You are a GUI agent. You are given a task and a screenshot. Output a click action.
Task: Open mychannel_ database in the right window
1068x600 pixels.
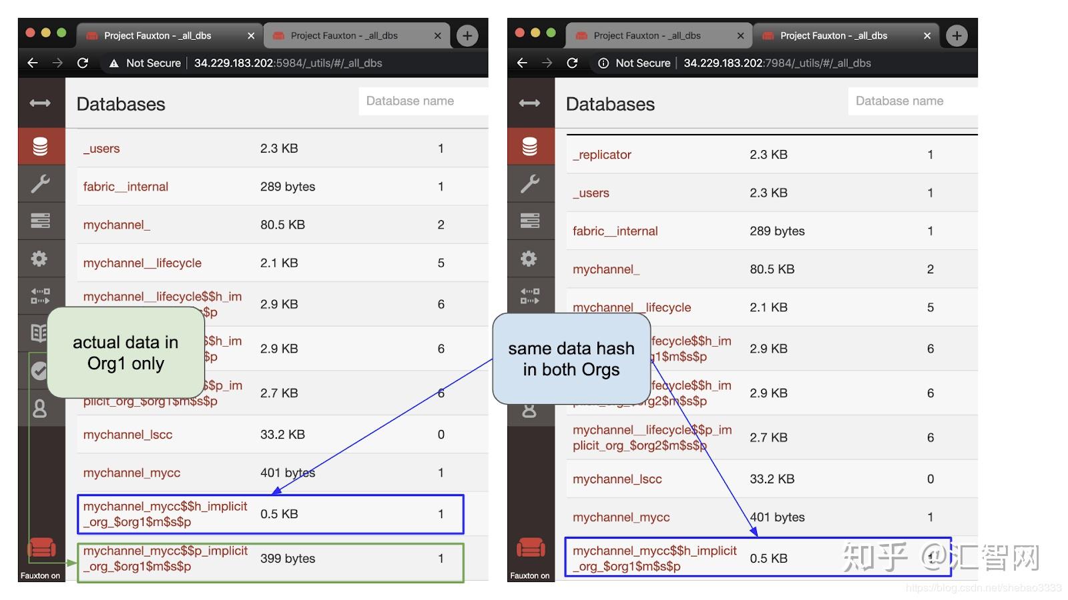pos(606,269)
